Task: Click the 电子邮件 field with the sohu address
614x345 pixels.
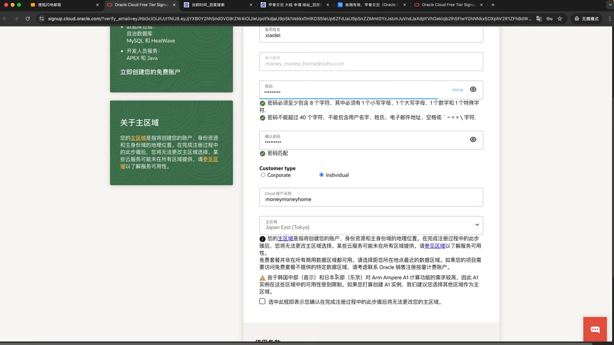Action: point(371,61)
